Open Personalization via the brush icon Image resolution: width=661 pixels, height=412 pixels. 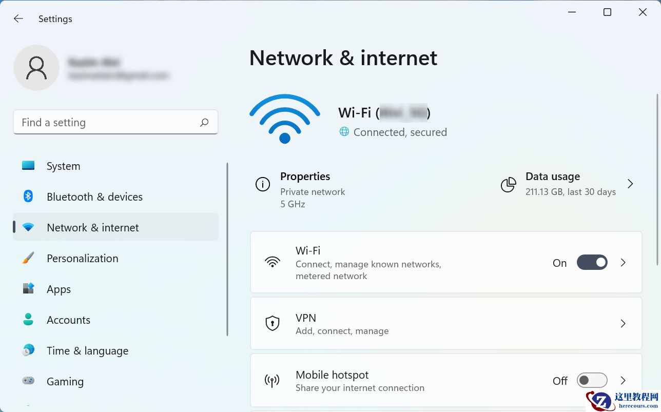click(28, 258)
